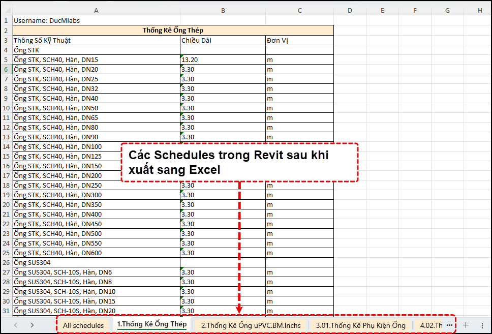Click the Thông Số Kỹ Thuật header cell

pos(96,40)
